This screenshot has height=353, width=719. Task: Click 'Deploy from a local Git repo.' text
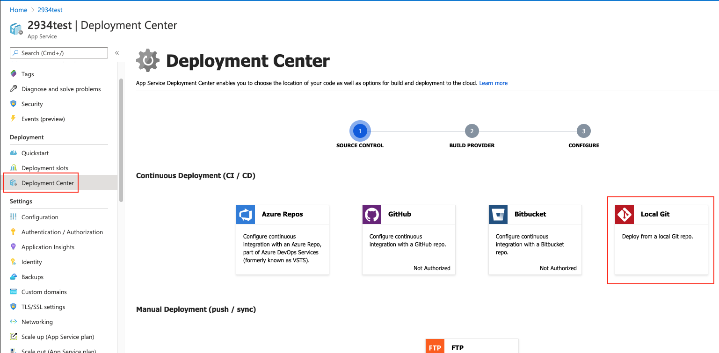pyautogui.click(x=657, y=237)
